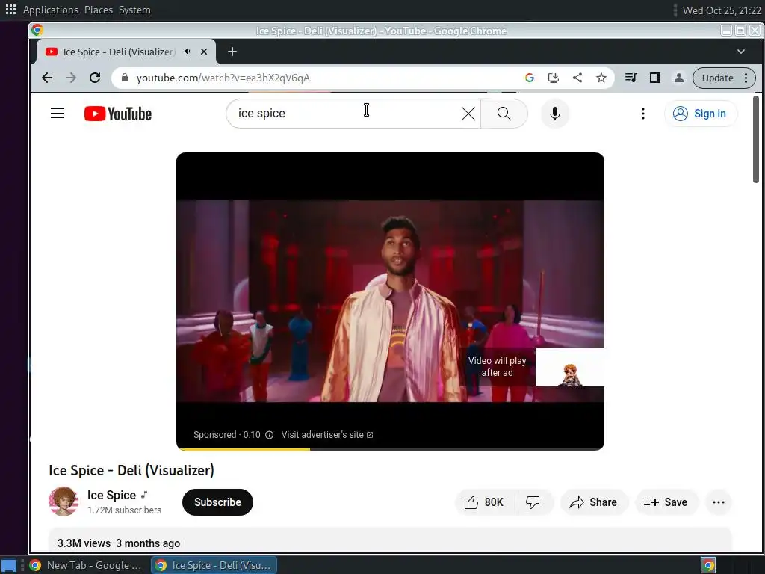The height and width of the screenshot is (574, 765).
Task: Toggle Chrome side panel icon
Action: point(654,78)
